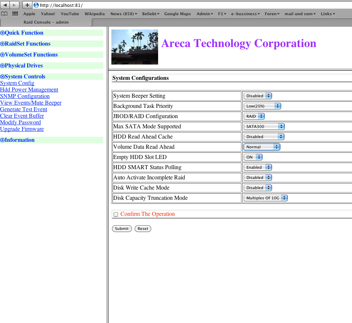This screenshot has width=352, height=323.
Task: Open the System Config link
Action: [17, 83]
